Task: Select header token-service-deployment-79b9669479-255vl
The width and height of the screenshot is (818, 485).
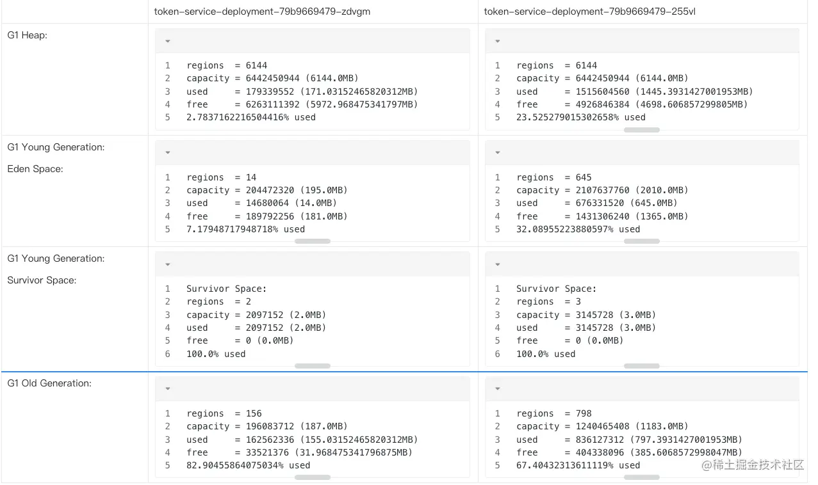Action: click(590, 12)
